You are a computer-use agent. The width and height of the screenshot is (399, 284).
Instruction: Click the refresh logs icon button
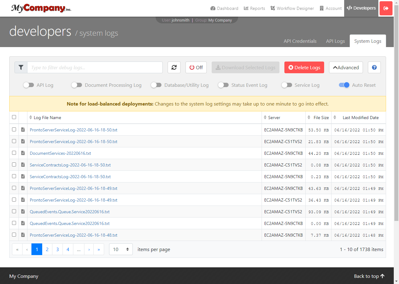(x=174, y=67)
